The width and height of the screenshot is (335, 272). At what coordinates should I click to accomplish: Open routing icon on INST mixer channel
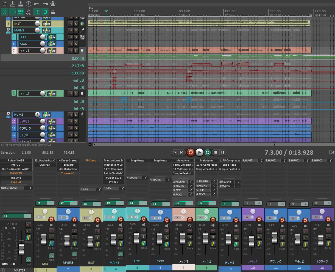(97, 244)
